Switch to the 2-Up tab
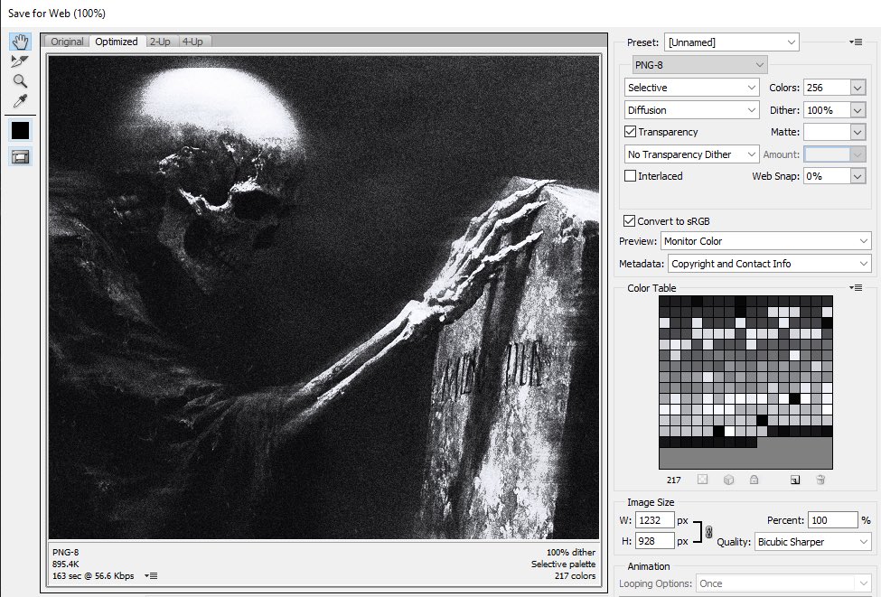This screenshot has height=597, width=881. [x=160, y=42]
